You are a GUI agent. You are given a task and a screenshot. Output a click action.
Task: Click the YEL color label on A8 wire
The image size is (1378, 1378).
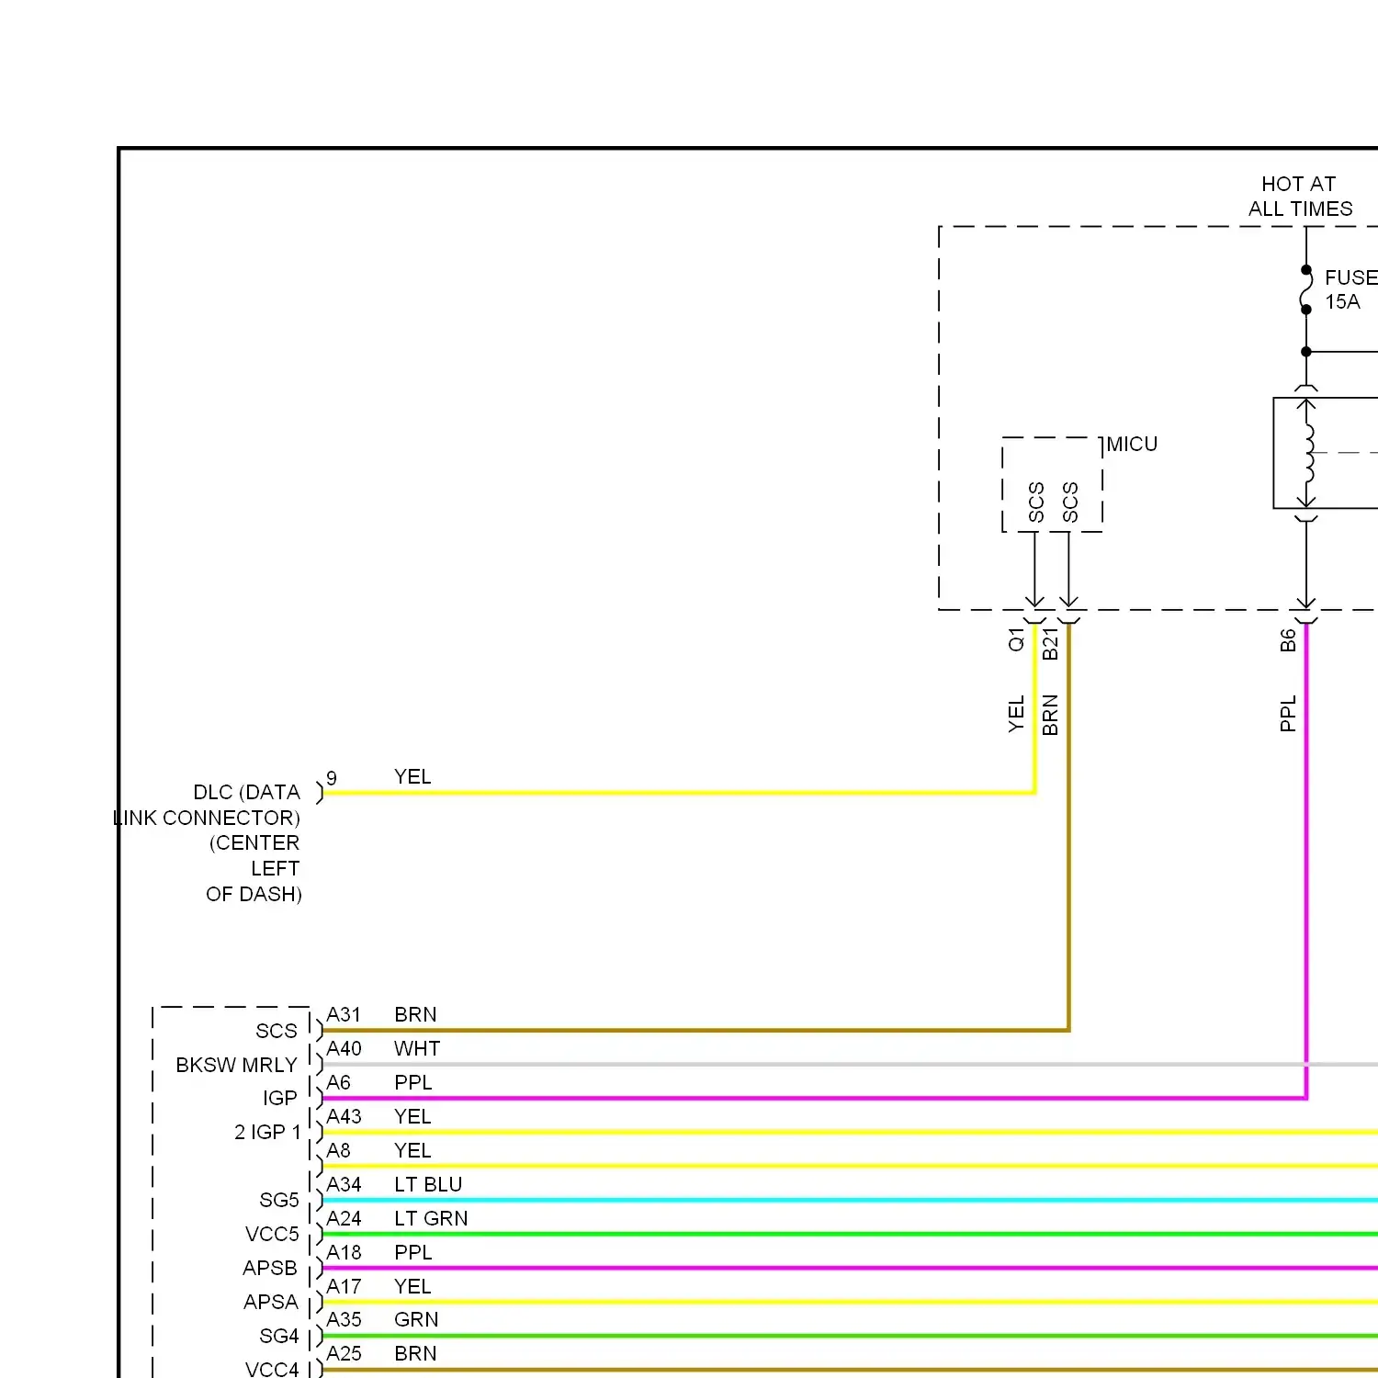tap(412, 1150)
